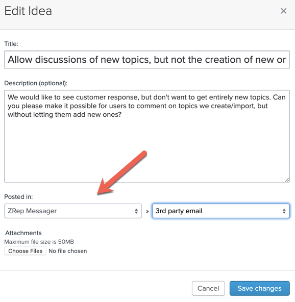
Task: Click the up-down arrows on 3rd party email select
Action: (284, 211)
